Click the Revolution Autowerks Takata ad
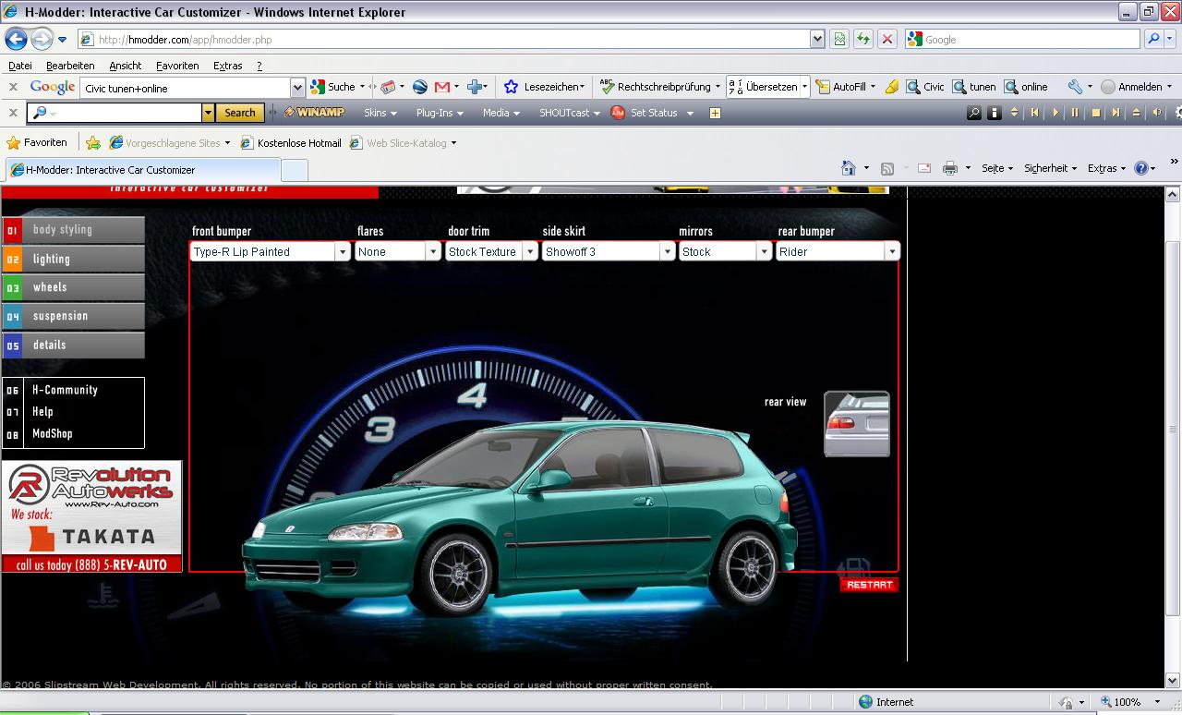This screenshot has width=1182, height=715. (x=91, y=516)
